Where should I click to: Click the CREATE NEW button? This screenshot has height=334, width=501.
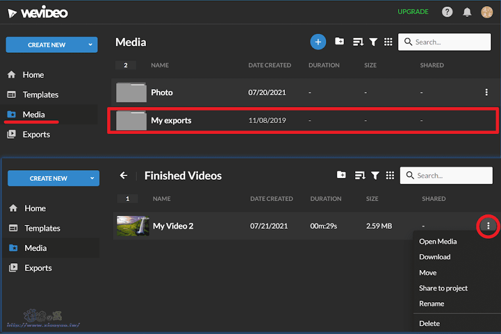pos(46,45)
